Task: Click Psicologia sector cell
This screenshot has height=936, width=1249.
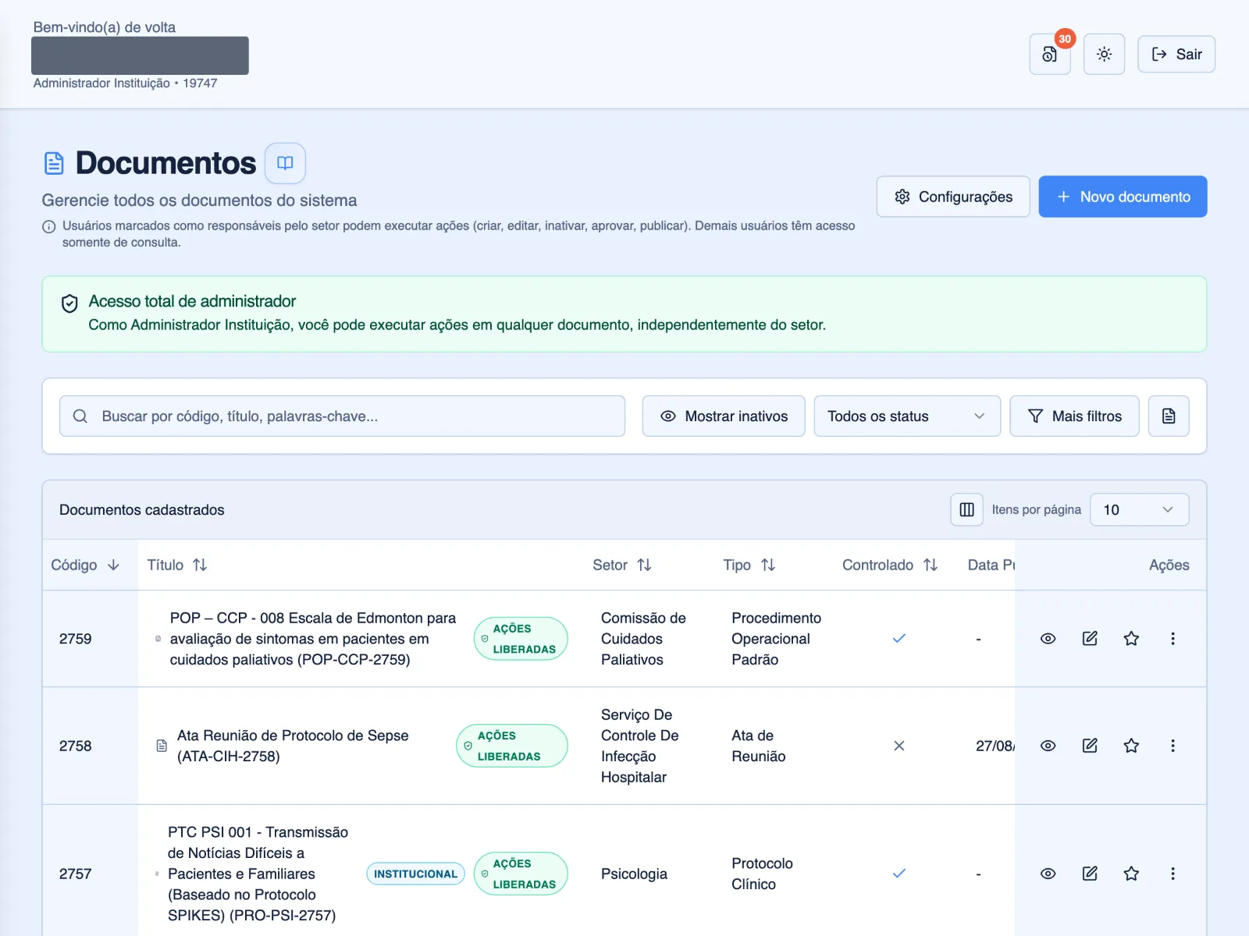Action: [634, 874]
